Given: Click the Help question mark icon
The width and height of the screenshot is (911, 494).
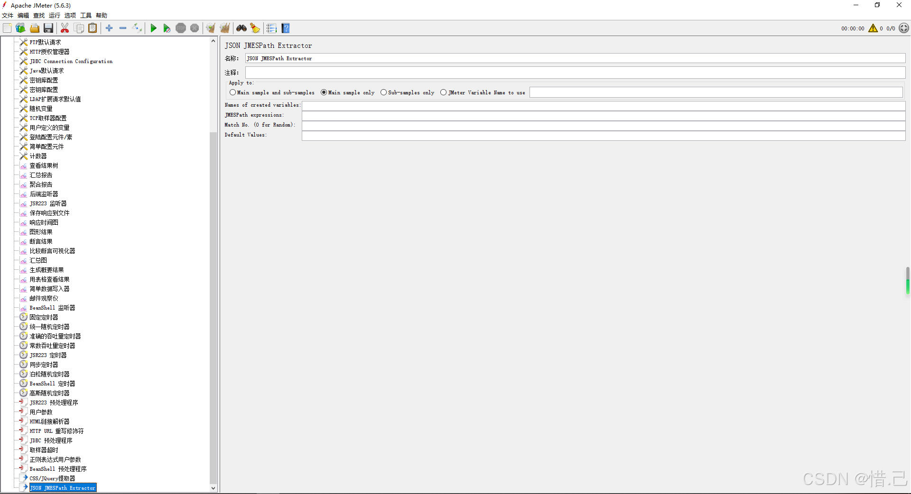Looking at the screenshot, I should (286, 28).
